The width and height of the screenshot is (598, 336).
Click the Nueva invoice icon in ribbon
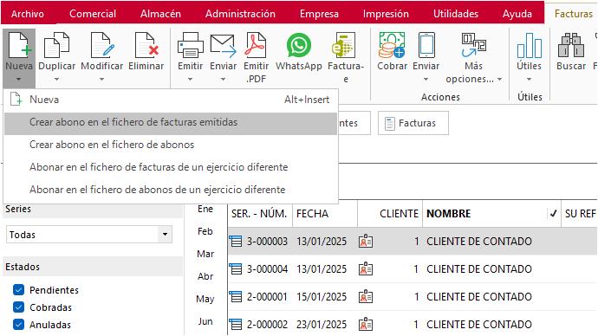[19, 46]
